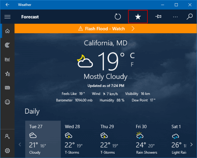The image size is (197, 158).
Task: Open Historical Weather chart page
Action: point(8,59)
